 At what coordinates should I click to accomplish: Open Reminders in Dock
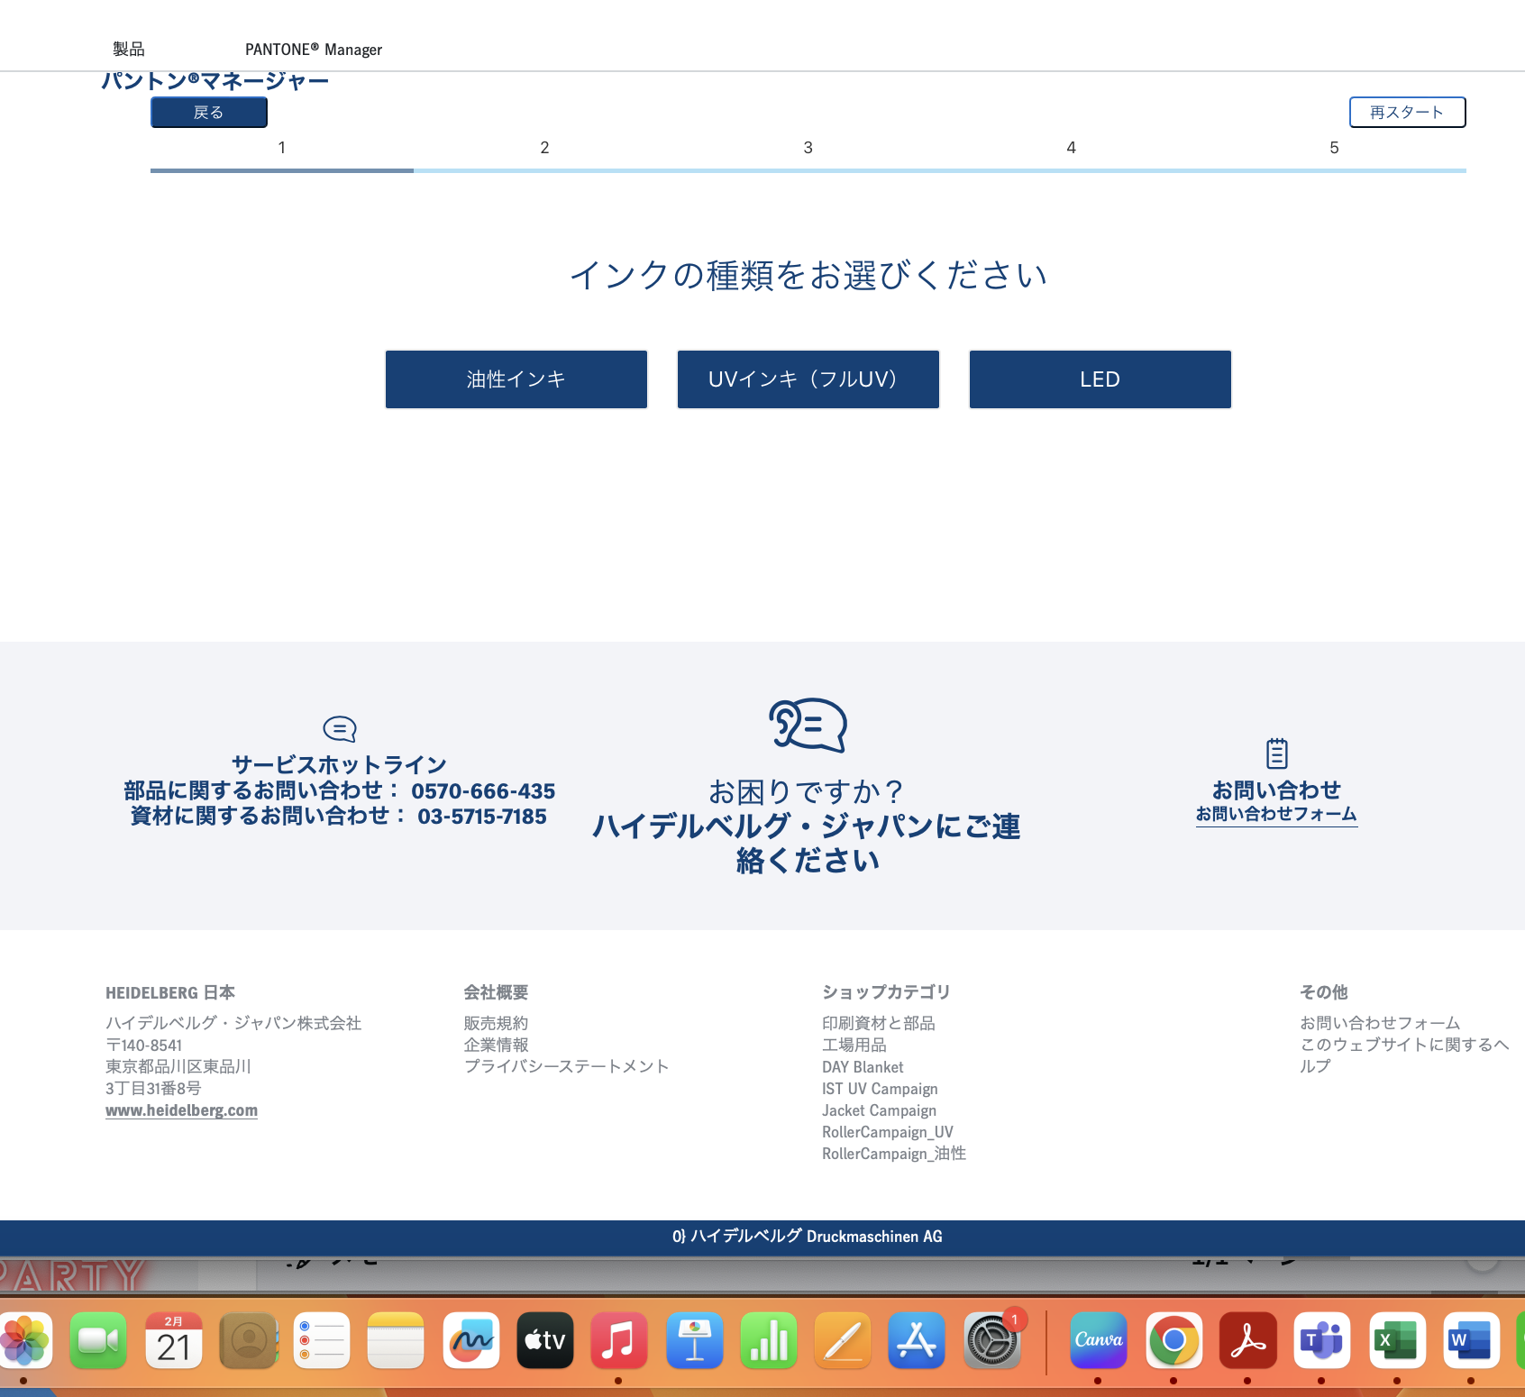pyautogui.click(x=322, y=1341)
